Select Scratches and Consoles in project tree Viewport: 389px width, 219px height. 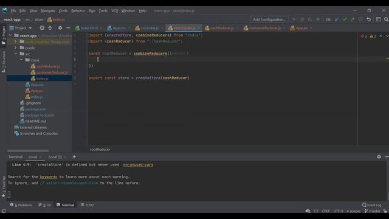[38, 133]
